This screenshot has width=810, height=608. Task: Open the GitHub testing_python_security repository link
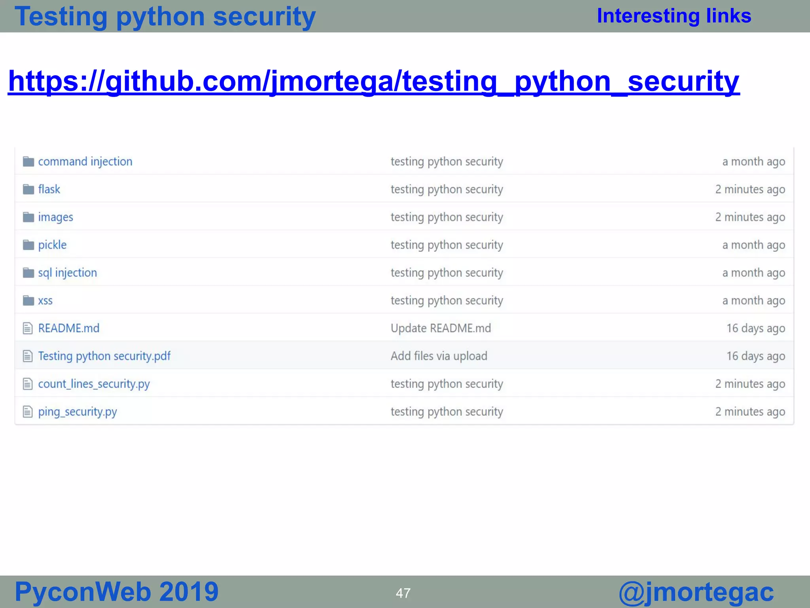tap(374, 82)
